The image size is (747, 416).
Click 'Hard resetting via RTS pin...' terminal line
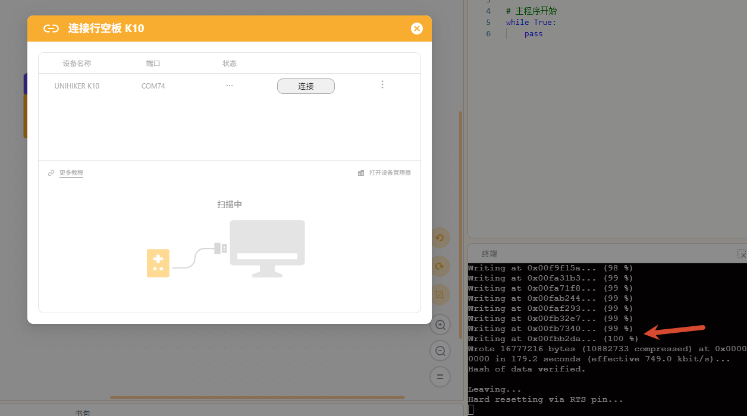click(546, 399)
